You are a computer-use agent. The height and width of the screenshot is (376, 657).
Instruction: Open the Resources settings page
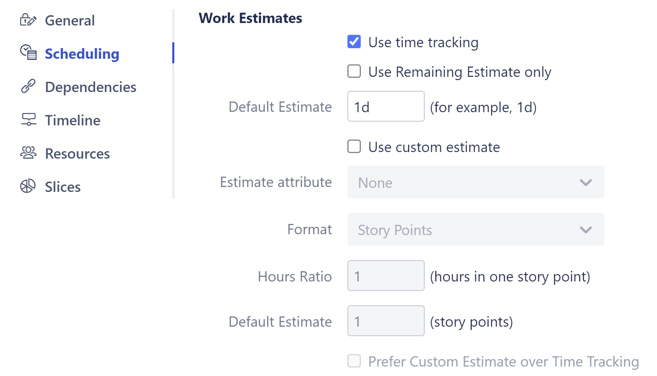tap(77, 153)
